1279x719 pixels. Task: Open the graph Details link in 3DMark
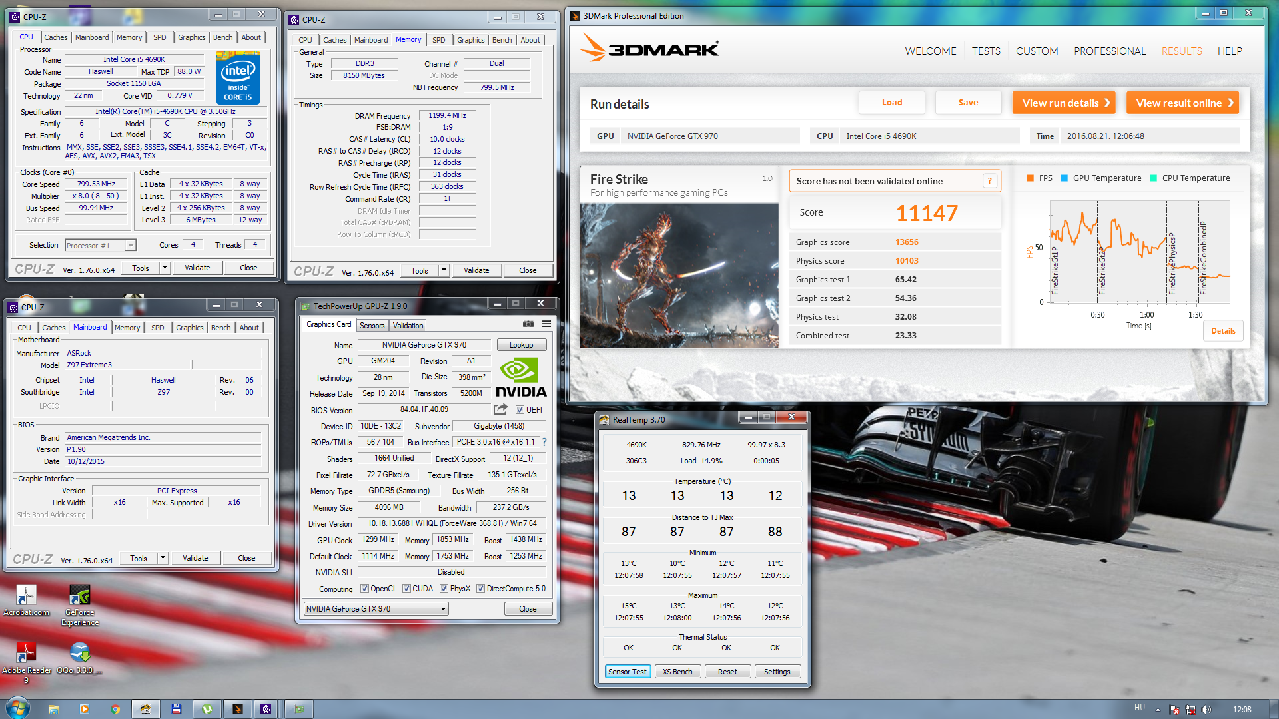pos(1223,331)
